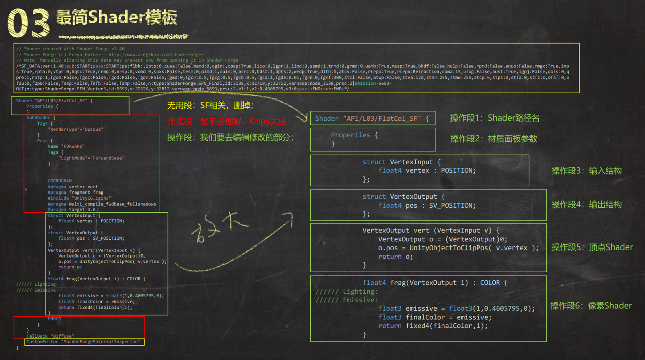Select the SubShader { code line
The width and height of the screenshot is (645, 360).
(x=40, y=118)
